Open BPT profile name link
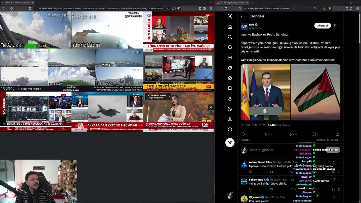 (x=252, y=25)
